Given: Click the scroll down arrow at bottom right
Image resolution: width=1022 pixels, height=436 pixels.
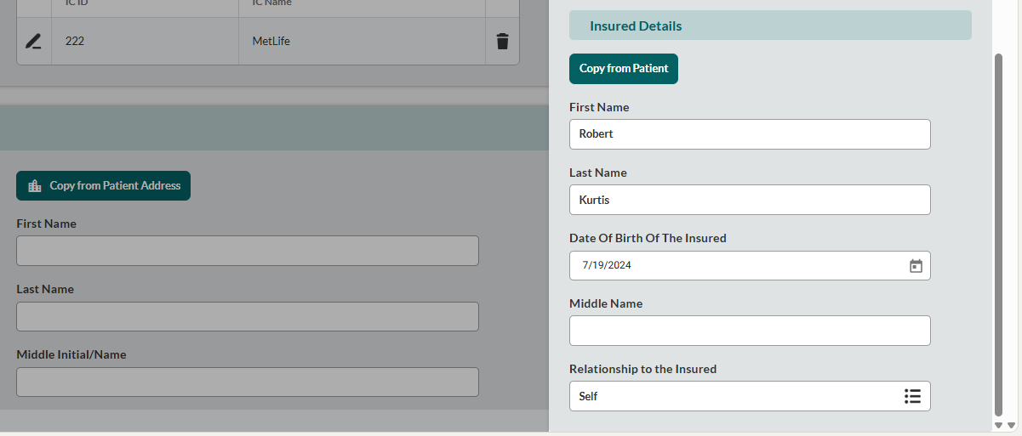Looking at the screenshot, I should point(1011,425).
